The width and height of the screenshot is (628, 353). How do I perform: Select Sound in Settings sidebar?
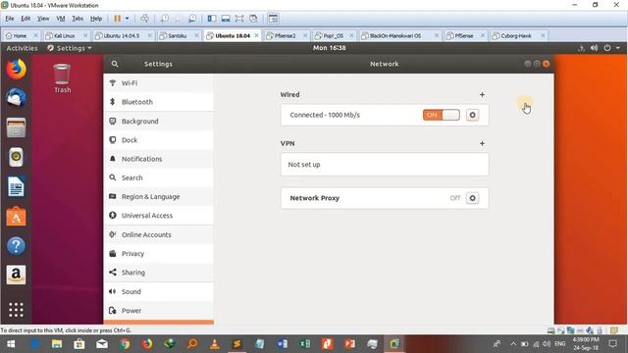point(159,291)
